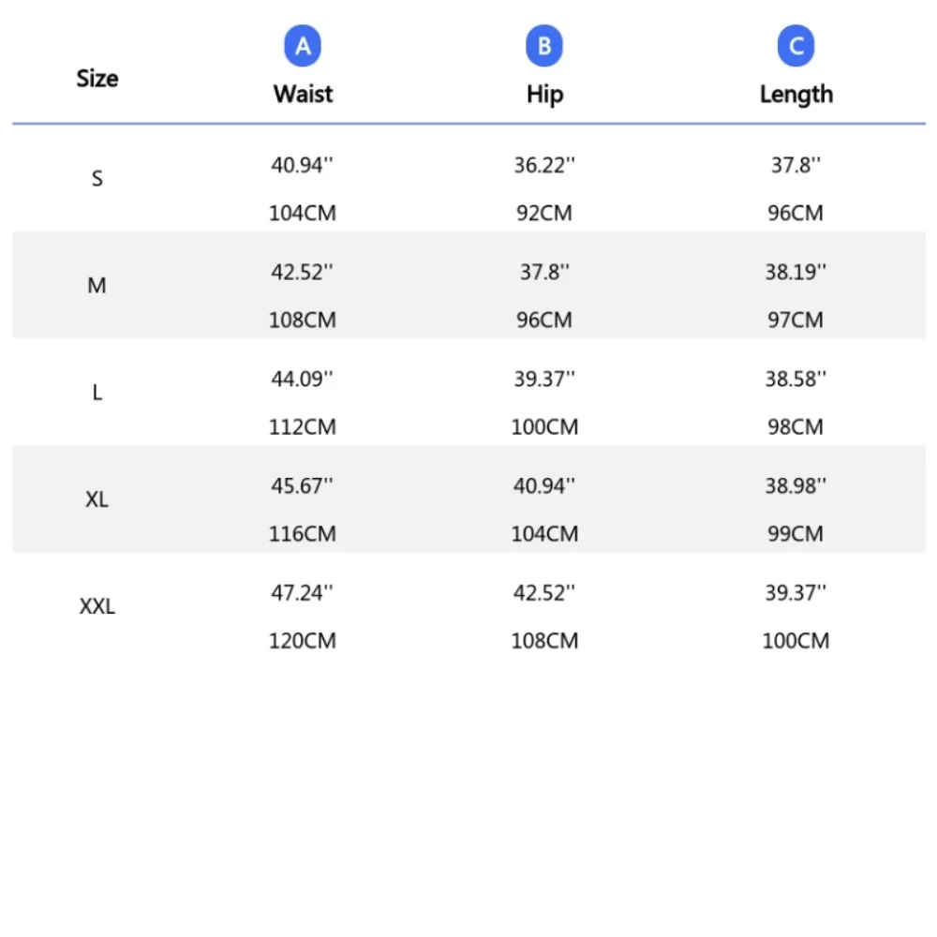The height and width of the screenshot is (937, 937).
Task: Click the 104CM waist value for S
Action: tap(303, 214)
